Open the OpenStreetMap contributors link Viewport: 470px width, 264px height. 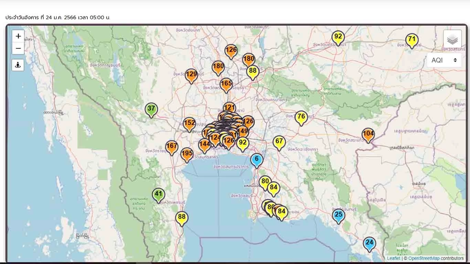pyautogui.click(x=424, y=258)
